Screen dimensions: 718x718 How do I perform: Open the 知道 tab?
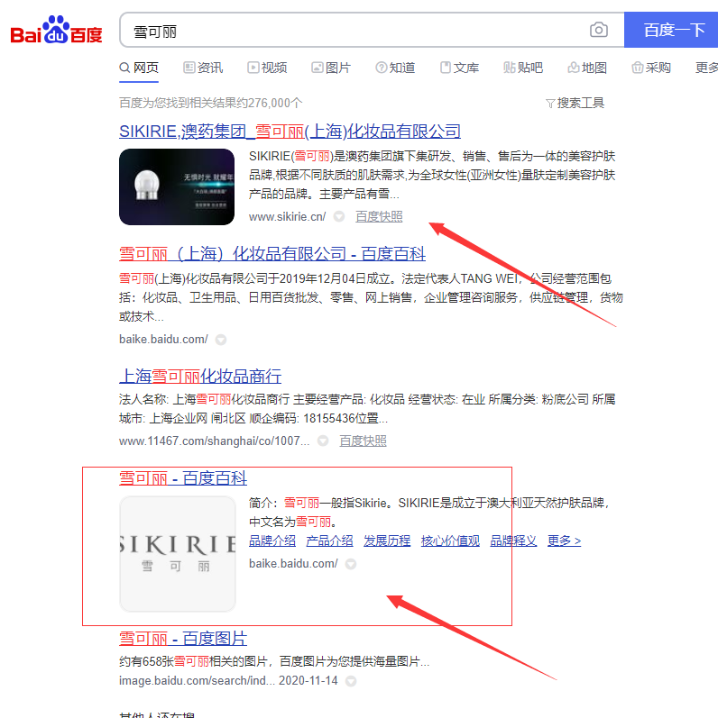tap(395, 68)
